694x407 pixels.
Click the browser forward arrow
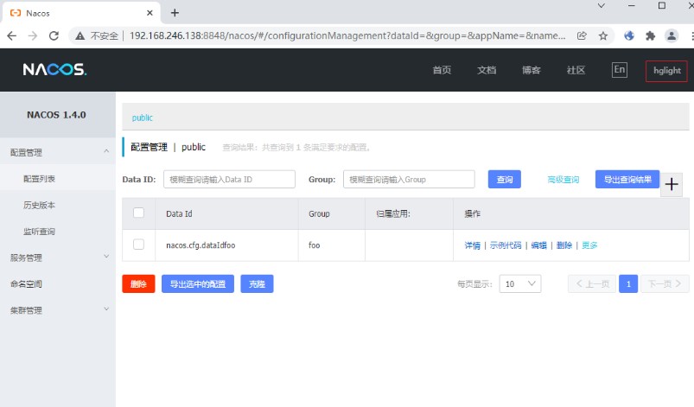[x=33, y=35]
